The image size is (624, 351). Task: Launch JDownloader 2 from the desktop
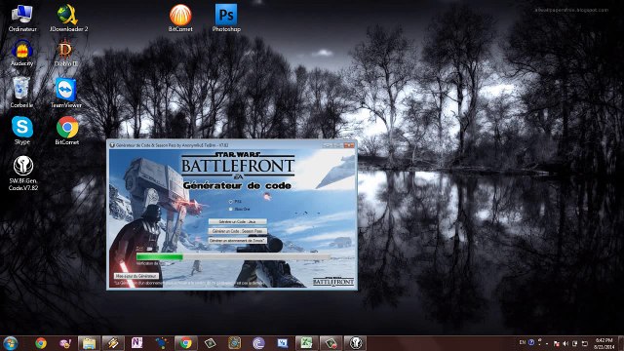(68, 19)
